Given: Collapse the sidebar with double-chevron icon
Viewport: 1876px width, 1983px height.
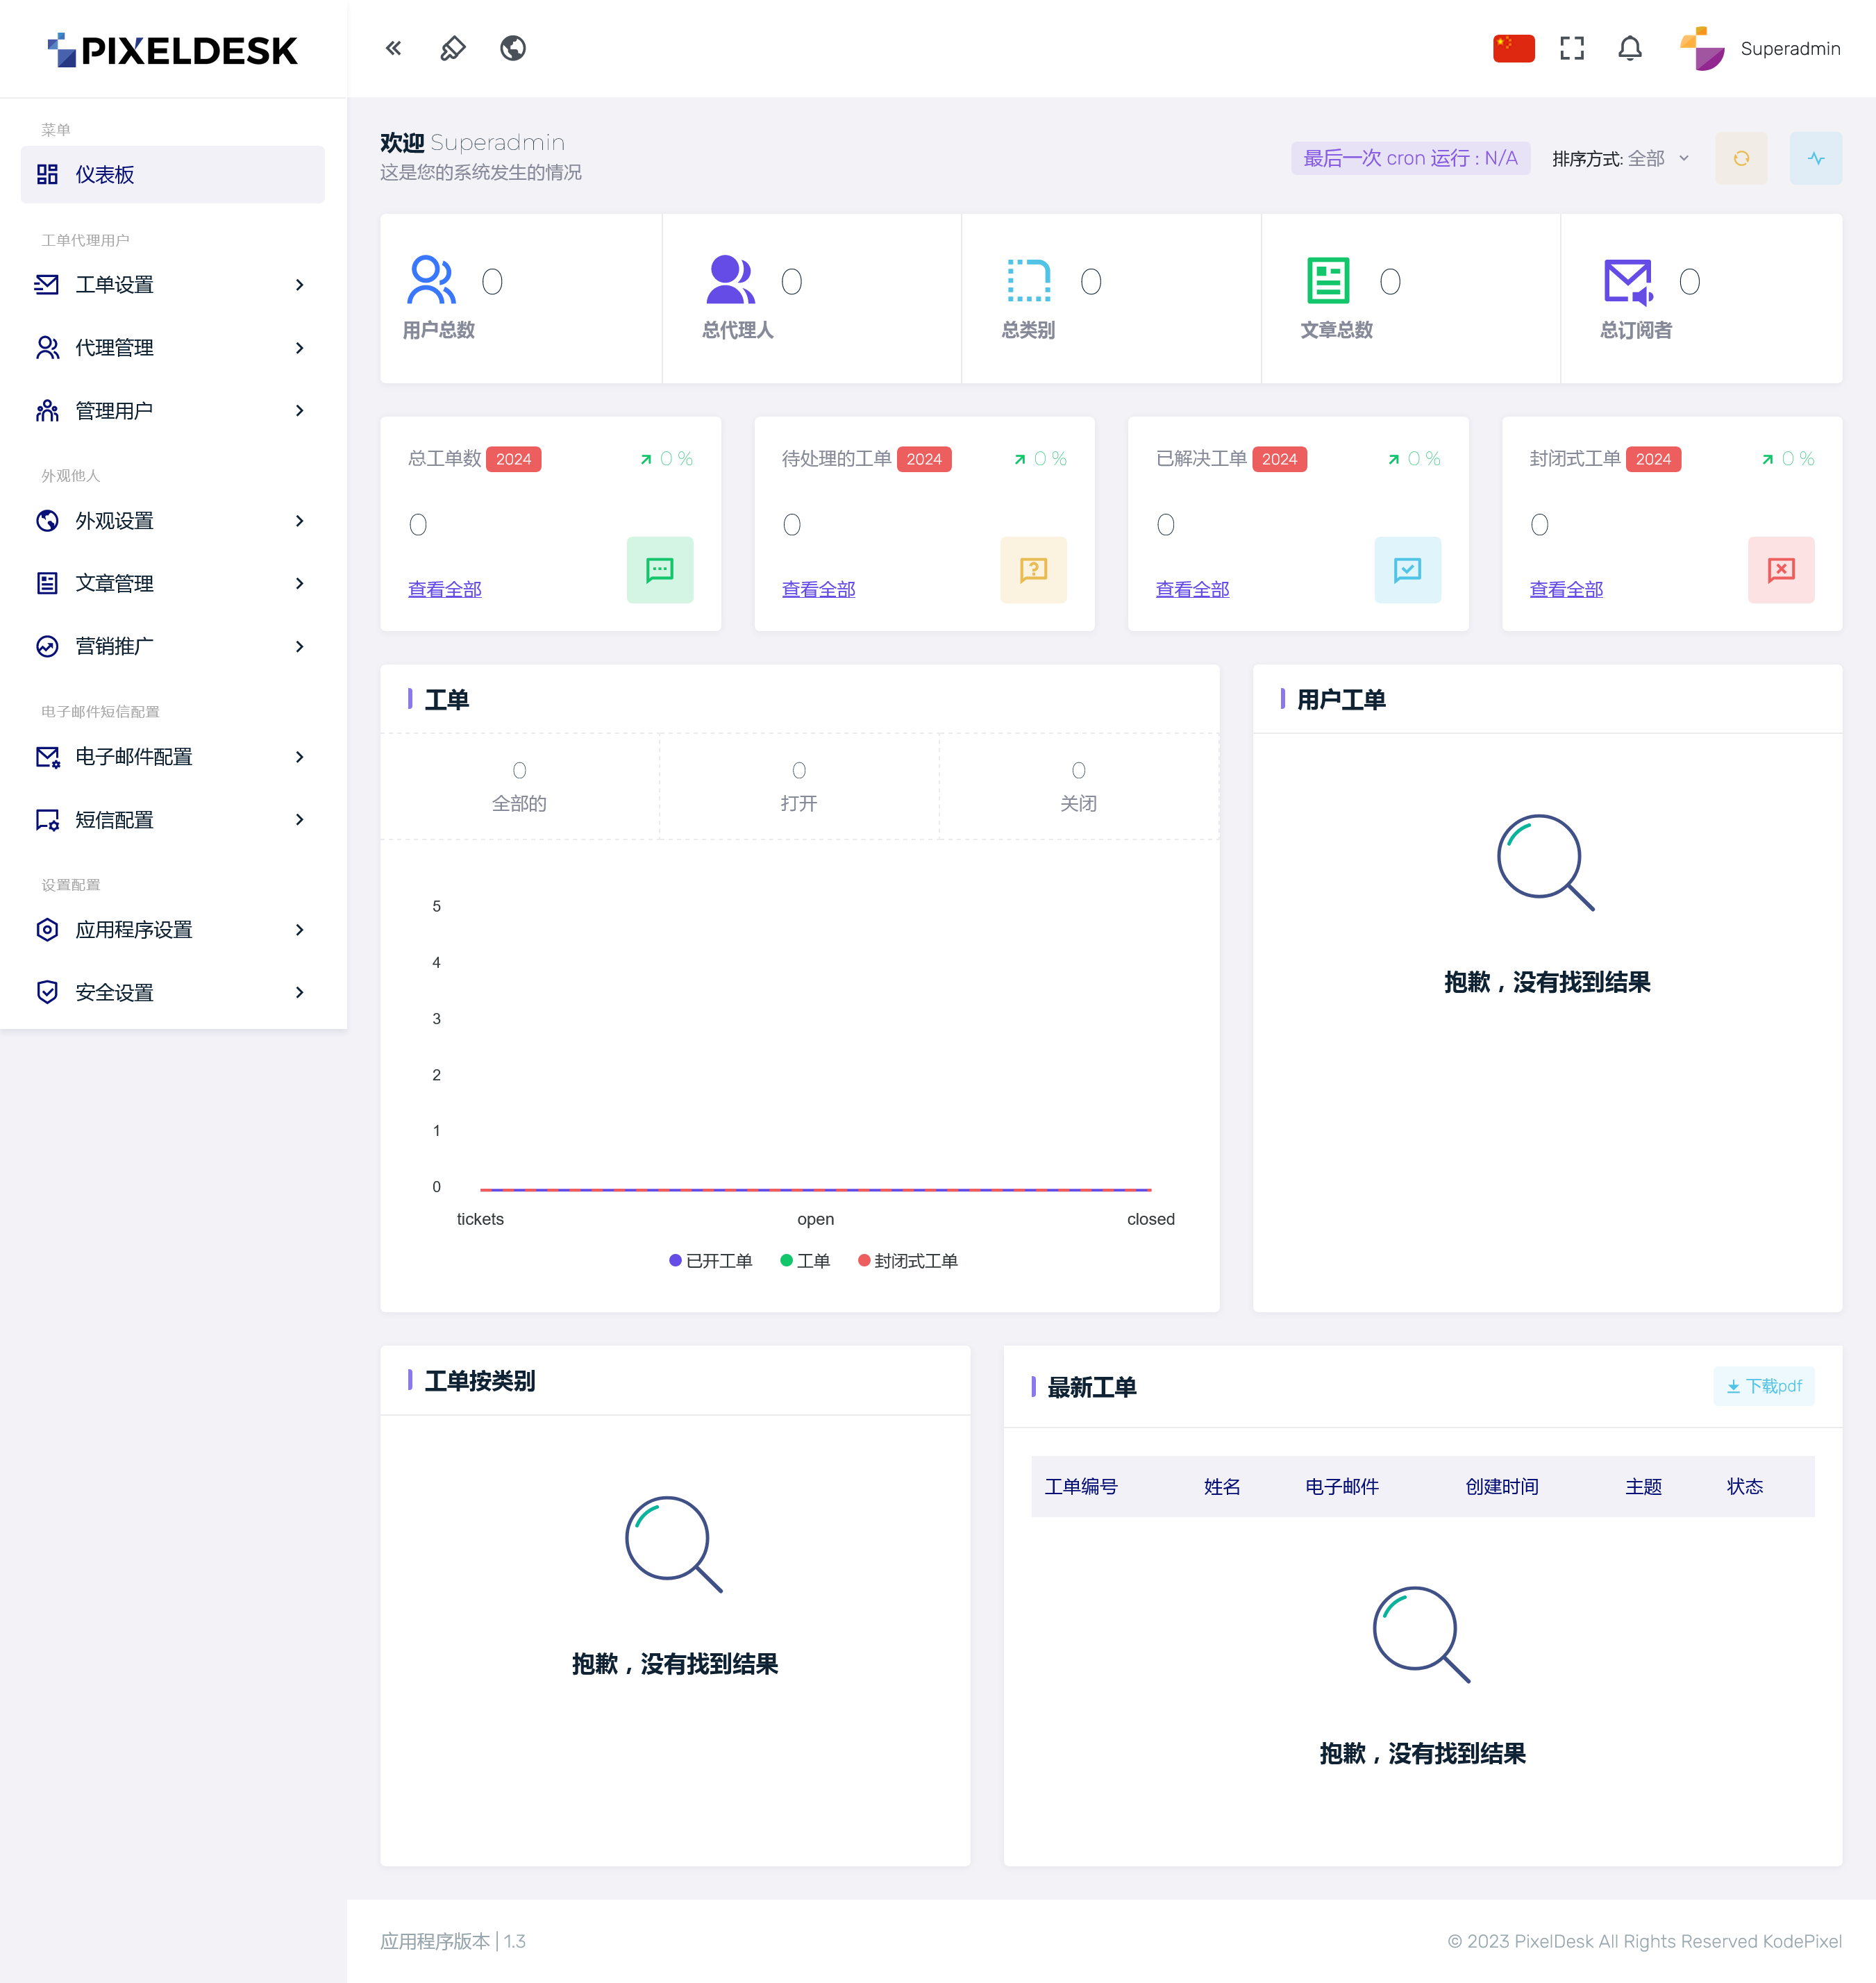Looking at the screenshot, I should tap(393, 48).
